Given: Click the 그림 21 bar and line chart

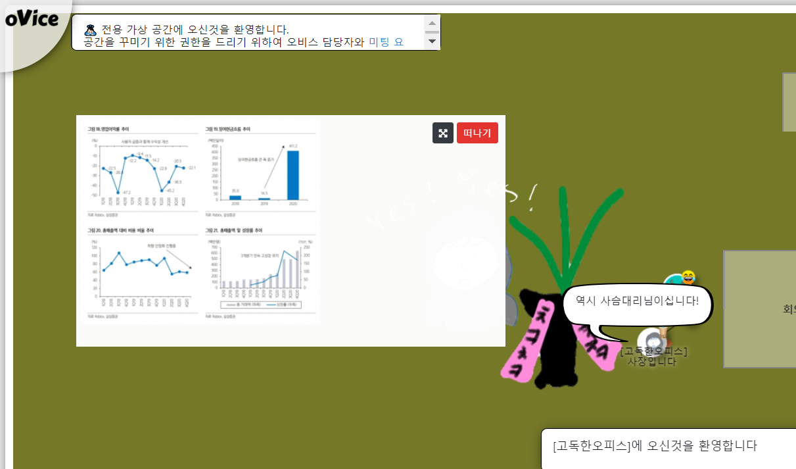Looking at the screenshot, I should (x=260, y=272).
